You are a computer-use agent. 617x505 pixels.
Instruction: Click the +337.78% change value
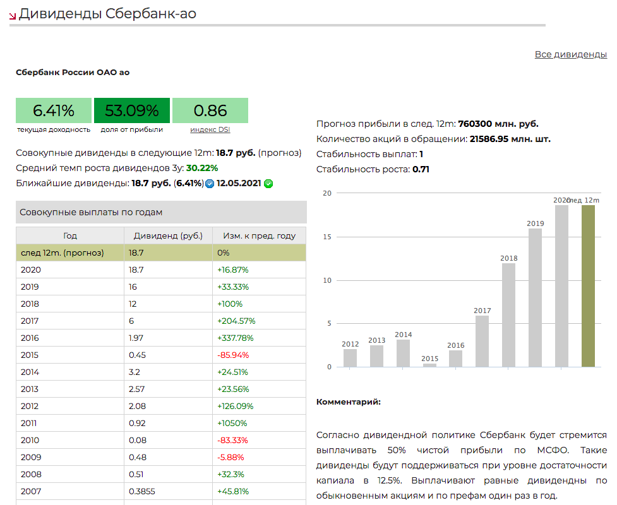tap(236, 338)
